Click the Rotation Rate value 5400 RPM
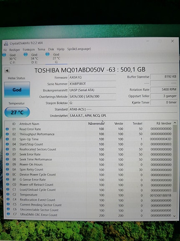This screenshot has height=241, width=180. coord(164,89)
